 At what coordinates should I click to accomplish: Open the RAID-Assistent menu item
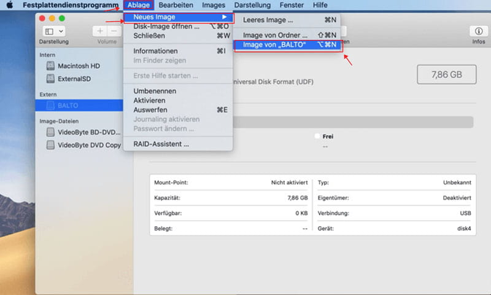pyautogui.click(x=161, y=144)
